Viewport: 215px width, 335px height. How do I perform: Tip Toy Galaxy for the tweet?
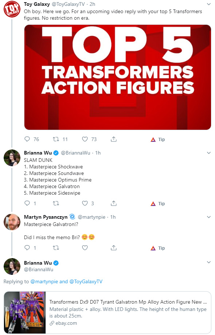pyautogui.click(x=158, y=140)
